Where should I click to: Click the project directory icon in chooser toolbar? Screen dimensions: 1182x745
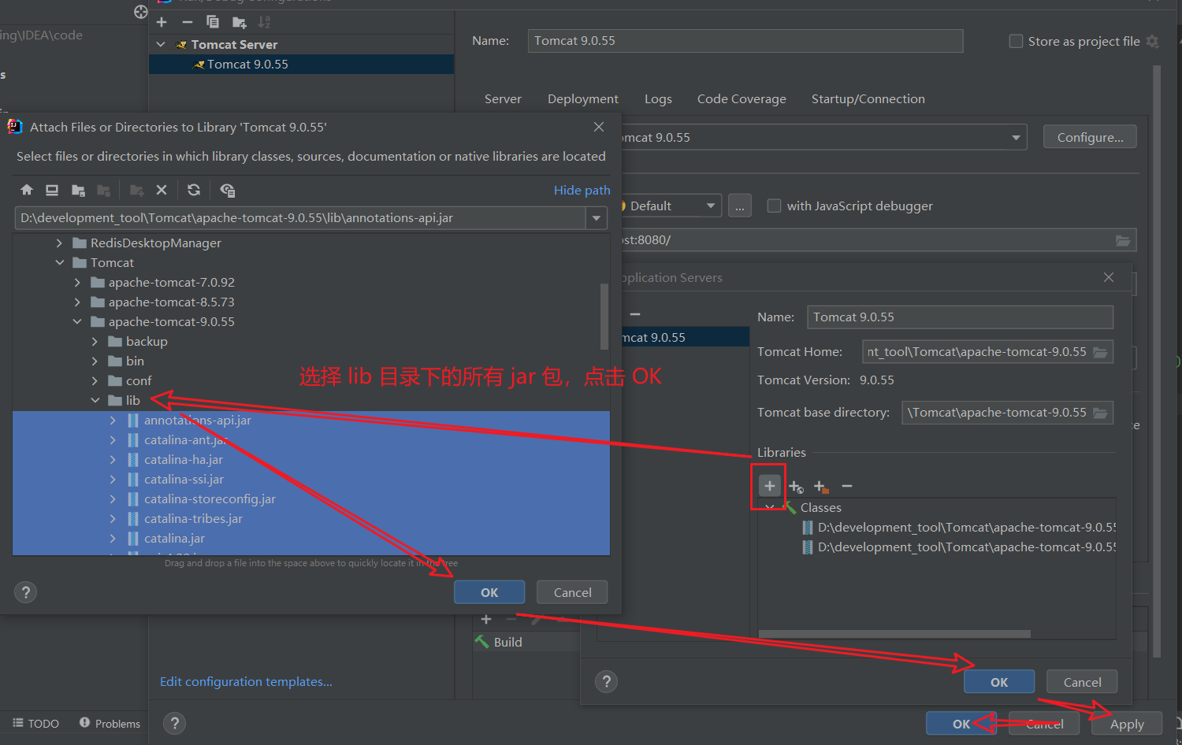pos(78,190)
